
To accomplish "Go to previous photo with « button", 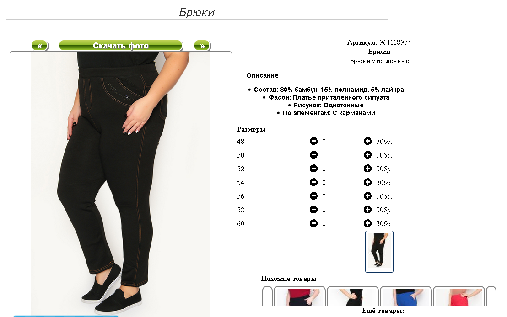I will click(x=40, y=46).
